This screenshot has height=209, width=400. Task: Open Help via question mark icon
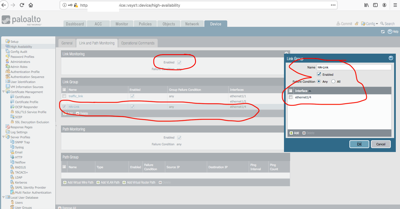390,32
